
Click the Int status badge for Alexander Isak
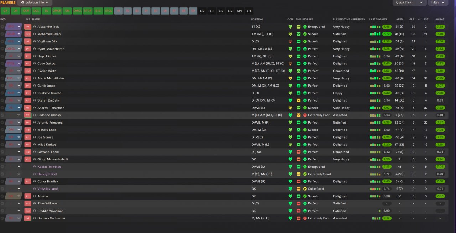point(27,27)
